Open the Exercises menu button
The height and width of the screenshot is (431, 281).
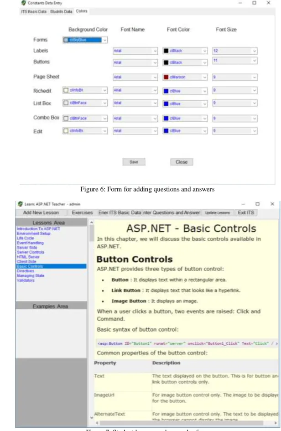(x=82, y=213)
